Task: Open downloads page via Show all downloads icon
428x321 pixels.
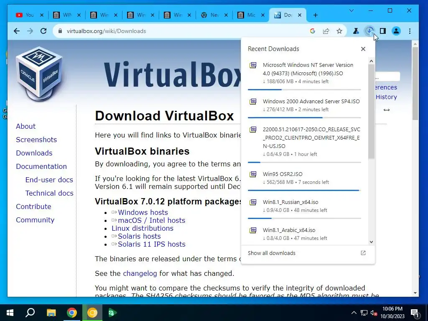Action: pyautogui.click(x=363, y=253)
